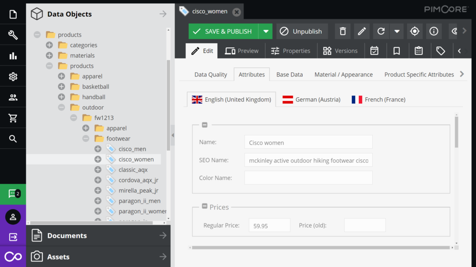Viewport: 476px width, 267px height.
Task: Click the delete trash icon in toolbar
Action: coord(343,31)
